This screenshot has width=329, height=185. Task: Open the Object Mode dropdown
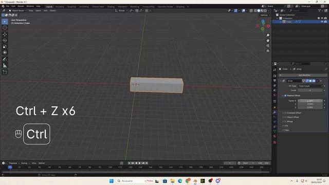[x=17, y=10]
